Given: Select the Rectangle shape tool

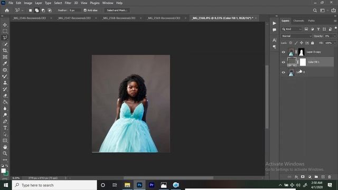Looking at the screenshot, I should click(x=5, y=141).
